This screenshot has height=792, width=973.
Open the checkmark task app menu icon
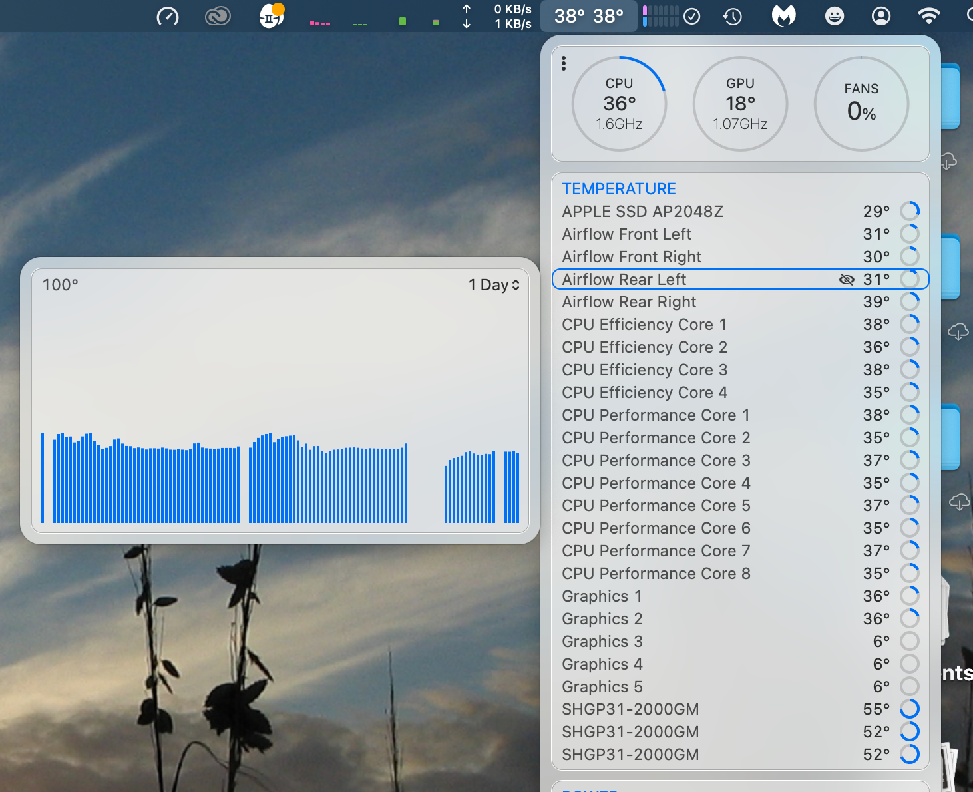[692, 16]
